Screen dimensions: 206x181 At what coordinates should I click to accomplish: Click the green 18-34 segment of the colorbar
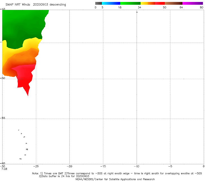tap(130, 3)
